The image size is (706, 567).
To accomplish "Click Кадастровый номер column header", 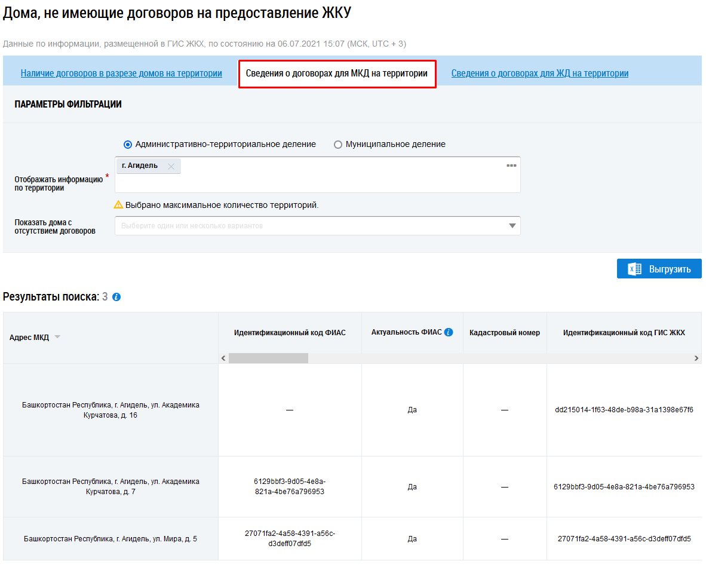I will pyautogui.click(x=504, y=332).
